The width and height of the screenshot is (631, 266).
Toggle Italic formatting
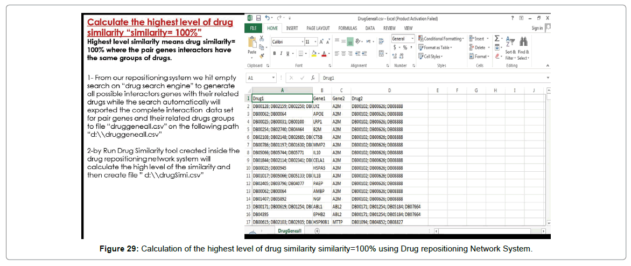(x=282, y=53)
